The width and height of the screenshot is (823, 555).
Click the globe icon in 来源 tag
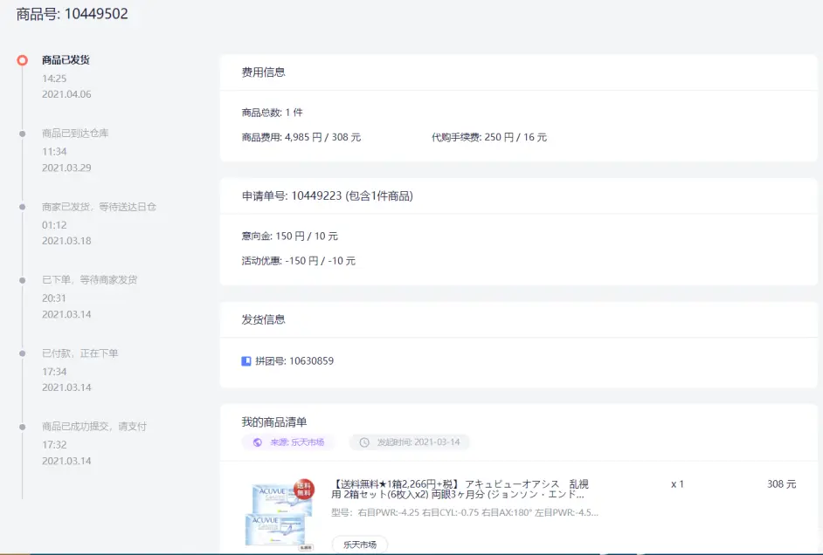257,442
